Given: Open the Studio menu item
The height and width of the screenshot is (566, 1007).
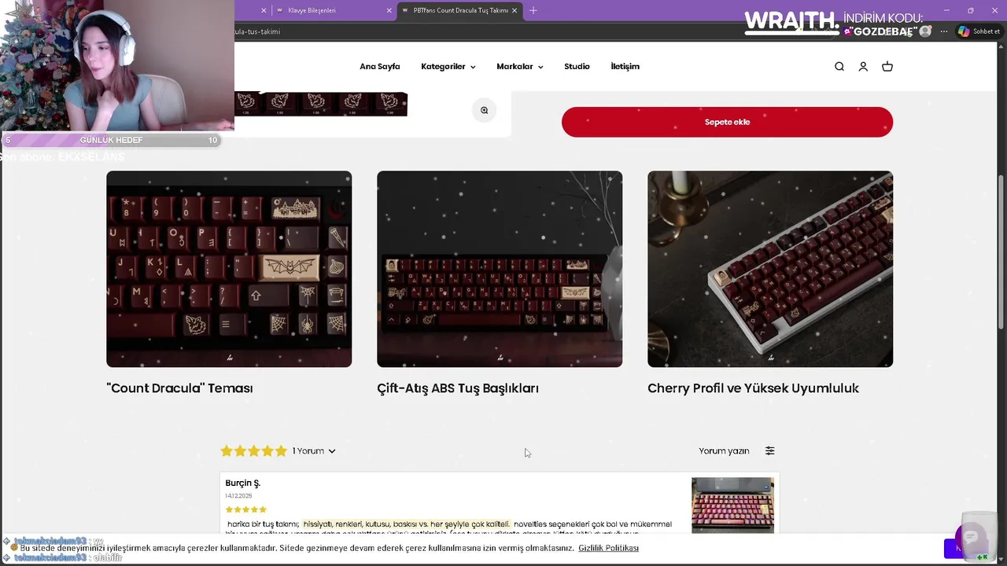Looking at the screenshot, I should (577, 67).
